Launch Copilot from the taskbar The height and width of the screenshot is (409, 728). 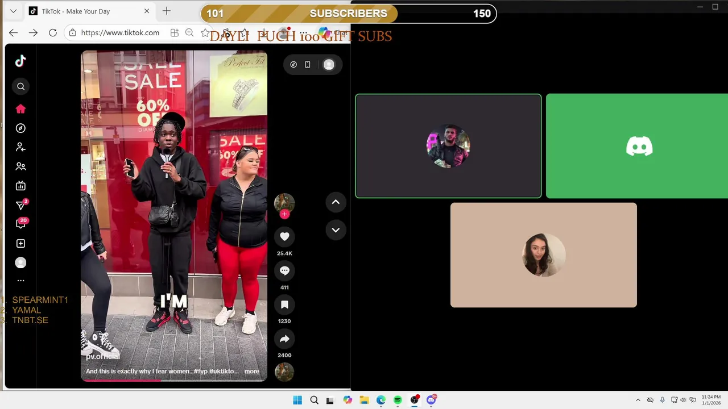click(x=348, y=400)
